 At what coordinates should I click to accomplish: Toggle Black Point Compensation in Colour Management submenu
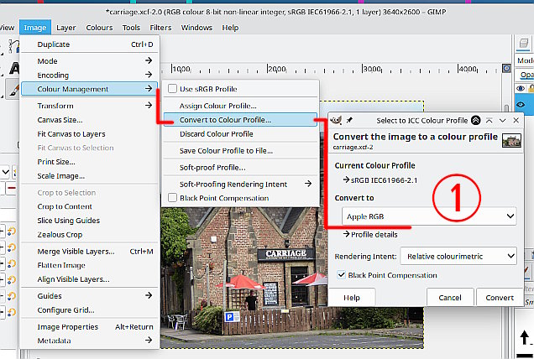(x=172, y=198)
